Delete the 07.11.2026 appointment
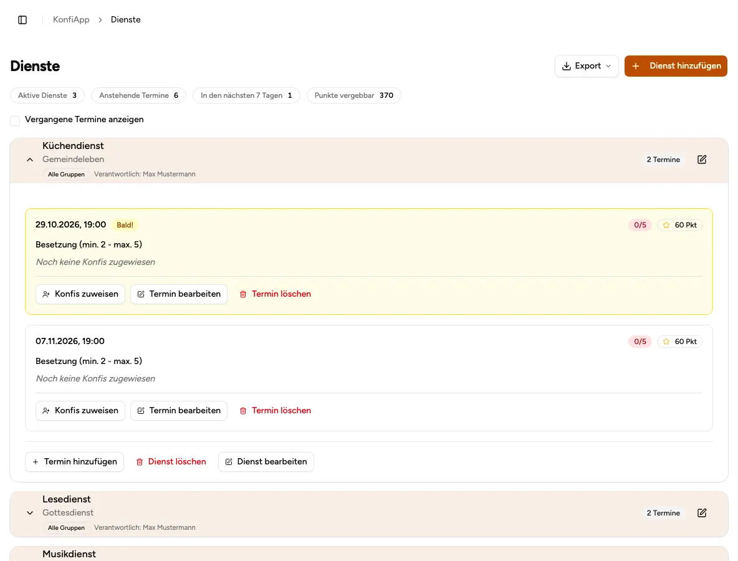738x561 pixels. pyautogui.click(x=276, y=411)
